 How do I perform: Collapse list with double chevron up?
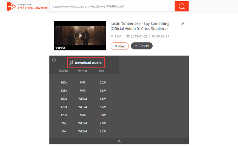(119, 141)
